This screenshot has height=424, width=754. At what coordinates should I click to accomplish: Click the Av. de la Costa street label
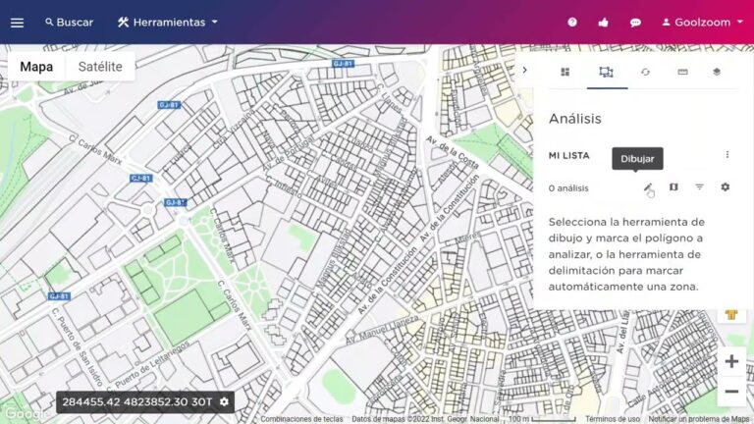(x=452, y=152)
